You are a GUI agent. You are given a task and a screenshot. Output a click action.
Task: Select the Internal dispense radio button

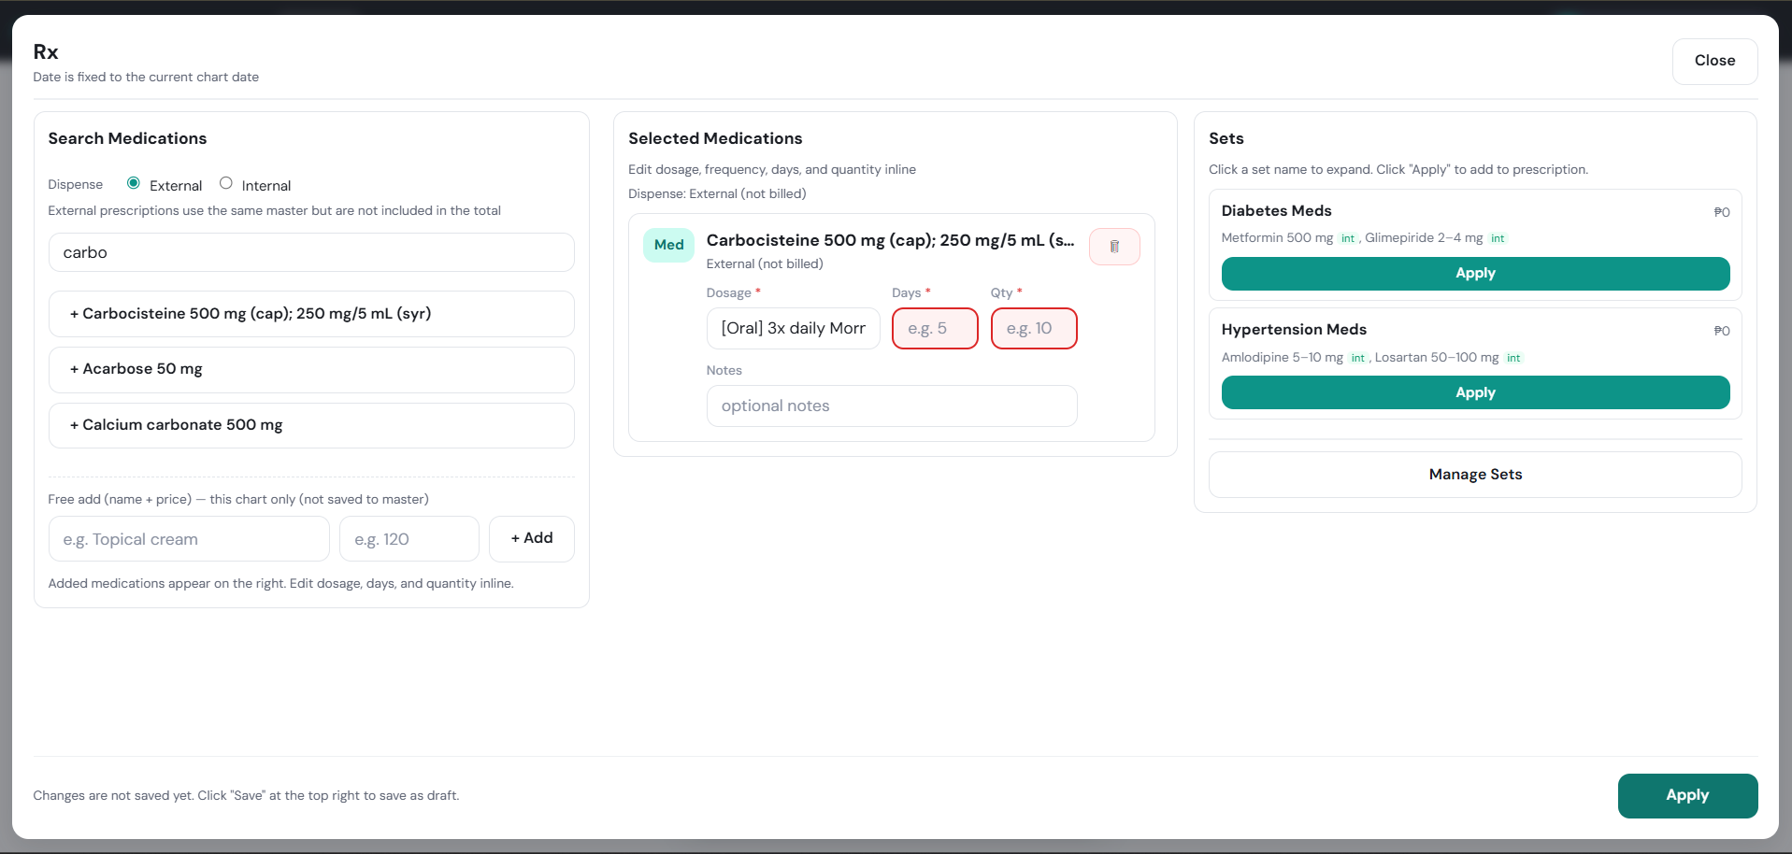(x=226, y=183)
